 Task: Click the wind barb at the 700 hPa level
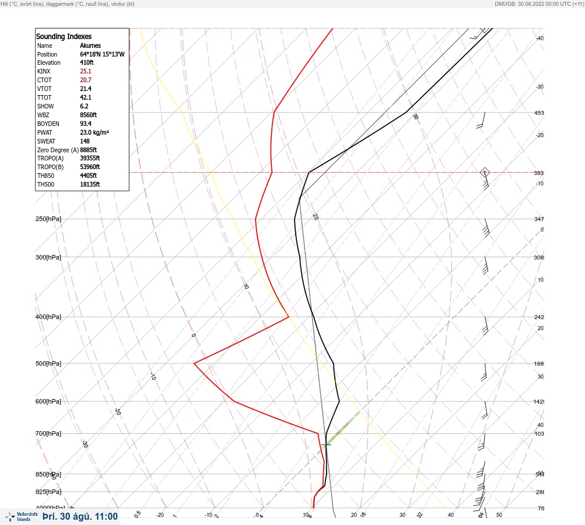[482, 442]
